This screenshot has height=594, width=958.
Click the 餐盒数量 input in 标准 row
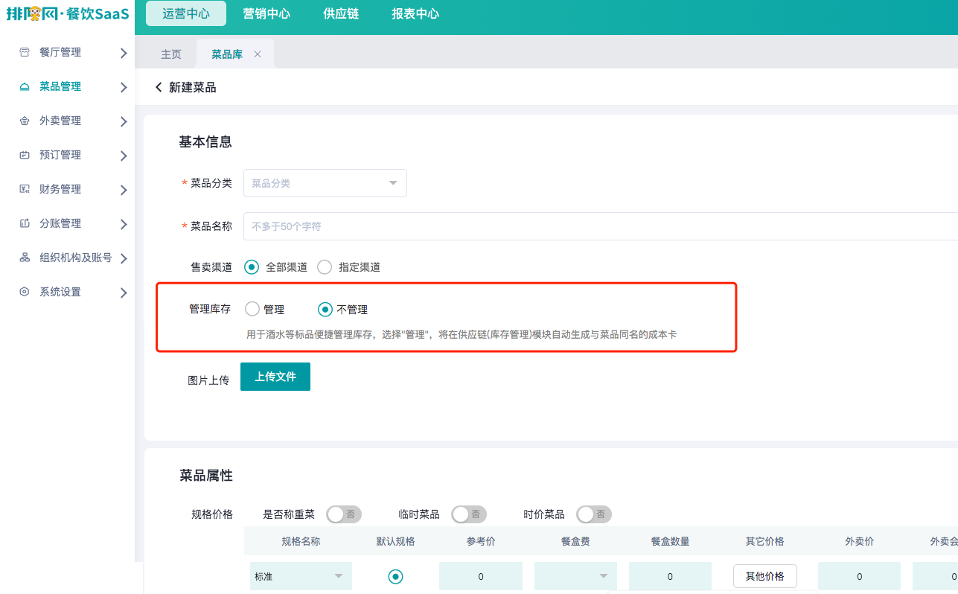670,576
